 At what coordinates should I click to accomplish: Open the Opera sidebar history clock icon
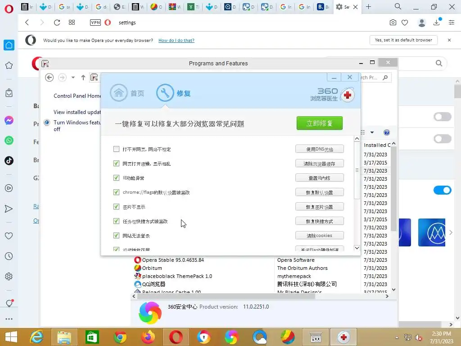(9, 256)
